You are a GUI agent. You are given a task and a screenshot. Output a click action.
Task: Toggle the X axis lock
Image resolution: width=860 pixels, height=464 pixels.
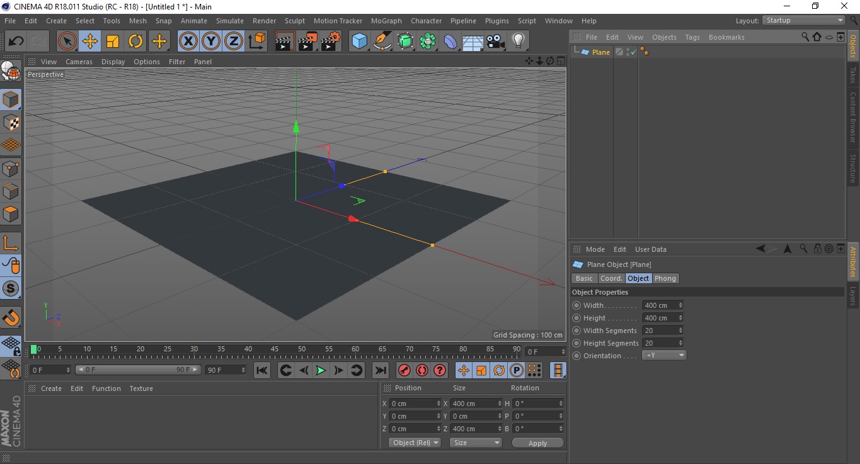tap(188, 42)
